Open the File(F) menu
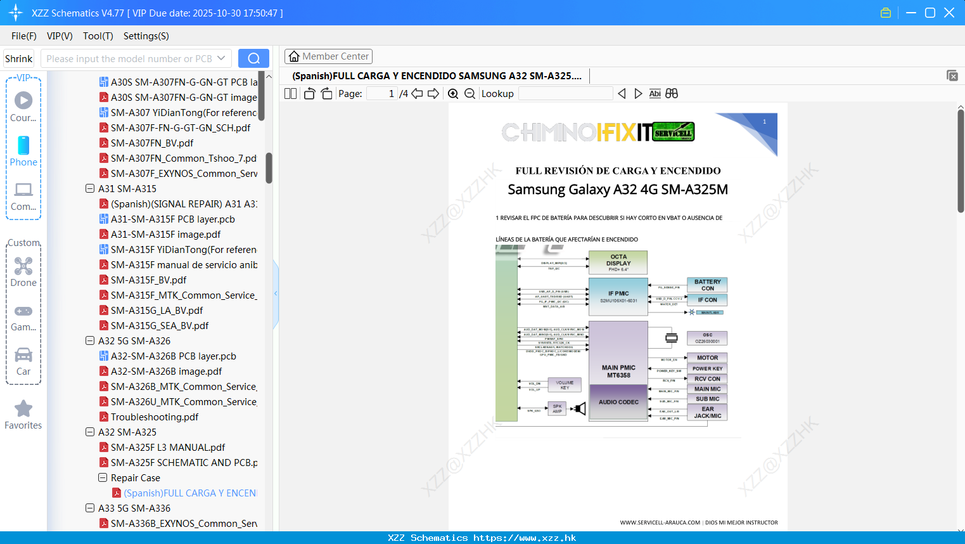This screenshot has height=544, width=965. point(24,36)
